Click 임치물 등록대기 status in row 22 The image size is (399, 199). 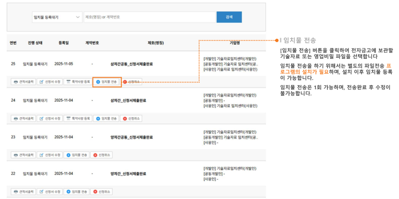[x=35, y=174]
